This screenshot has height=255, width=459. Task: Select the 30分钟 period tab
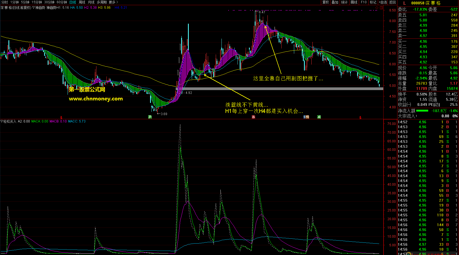point(49,2)
